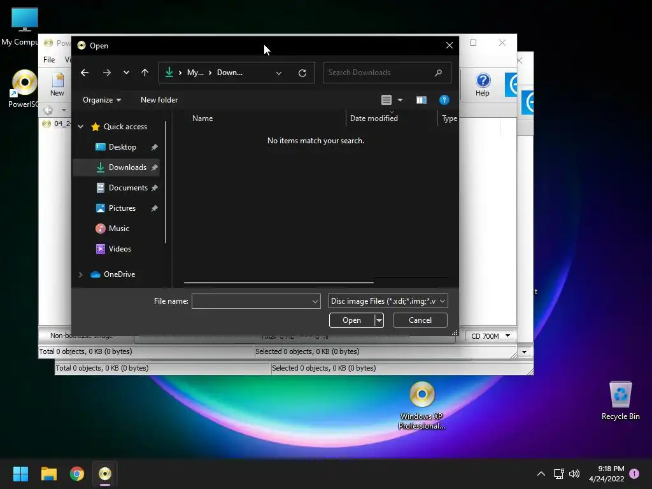Select Downloads folder in navigation pane

tap(127, 167)
